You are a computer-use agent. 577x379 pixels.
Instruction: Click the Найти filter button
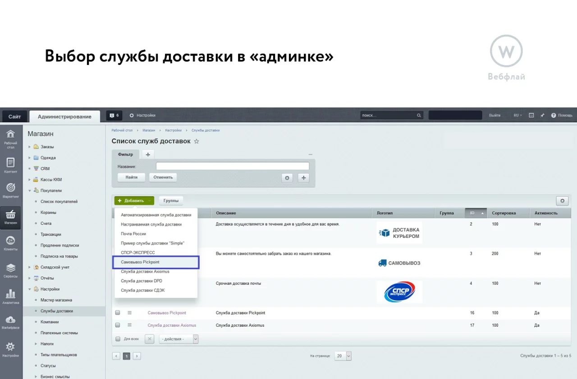tap(131, 178)
